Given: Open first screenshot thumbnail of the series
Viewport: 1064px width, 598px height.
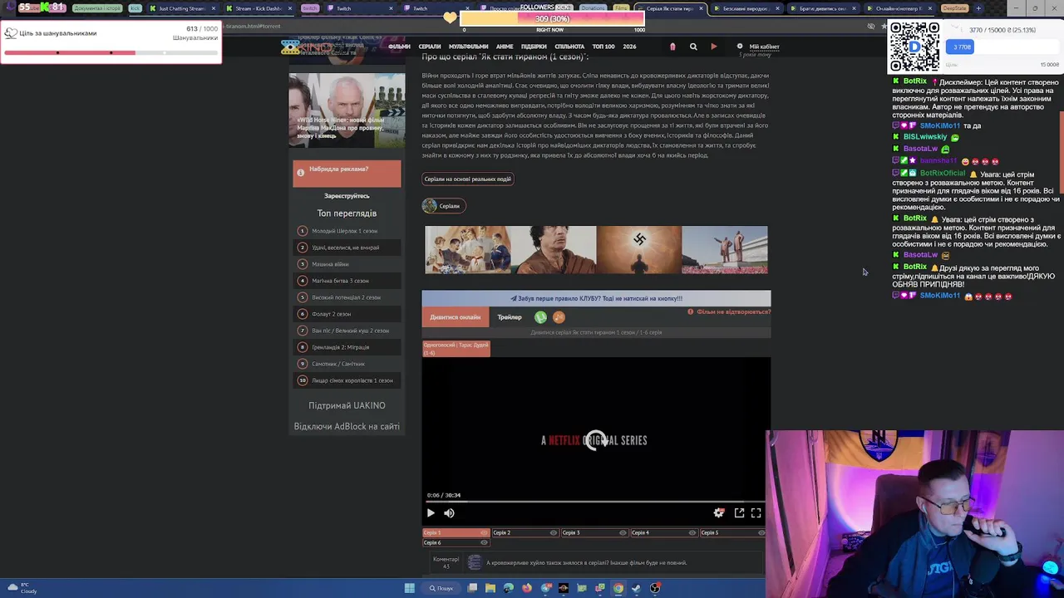Looking at the screenshot, I should coord(468,250).
